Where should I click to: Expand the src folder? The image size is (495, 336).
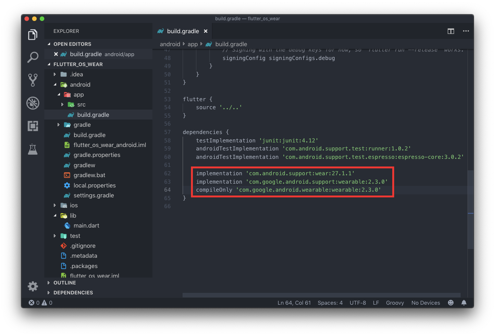pyautogui.click(x=62, y=105)
